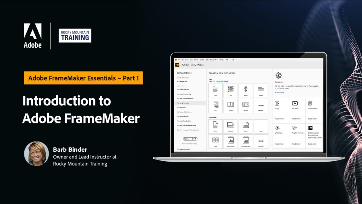The image size is (362, 204).
Task: Open the File menu in FrameMaker
Action: pos(179,60)
